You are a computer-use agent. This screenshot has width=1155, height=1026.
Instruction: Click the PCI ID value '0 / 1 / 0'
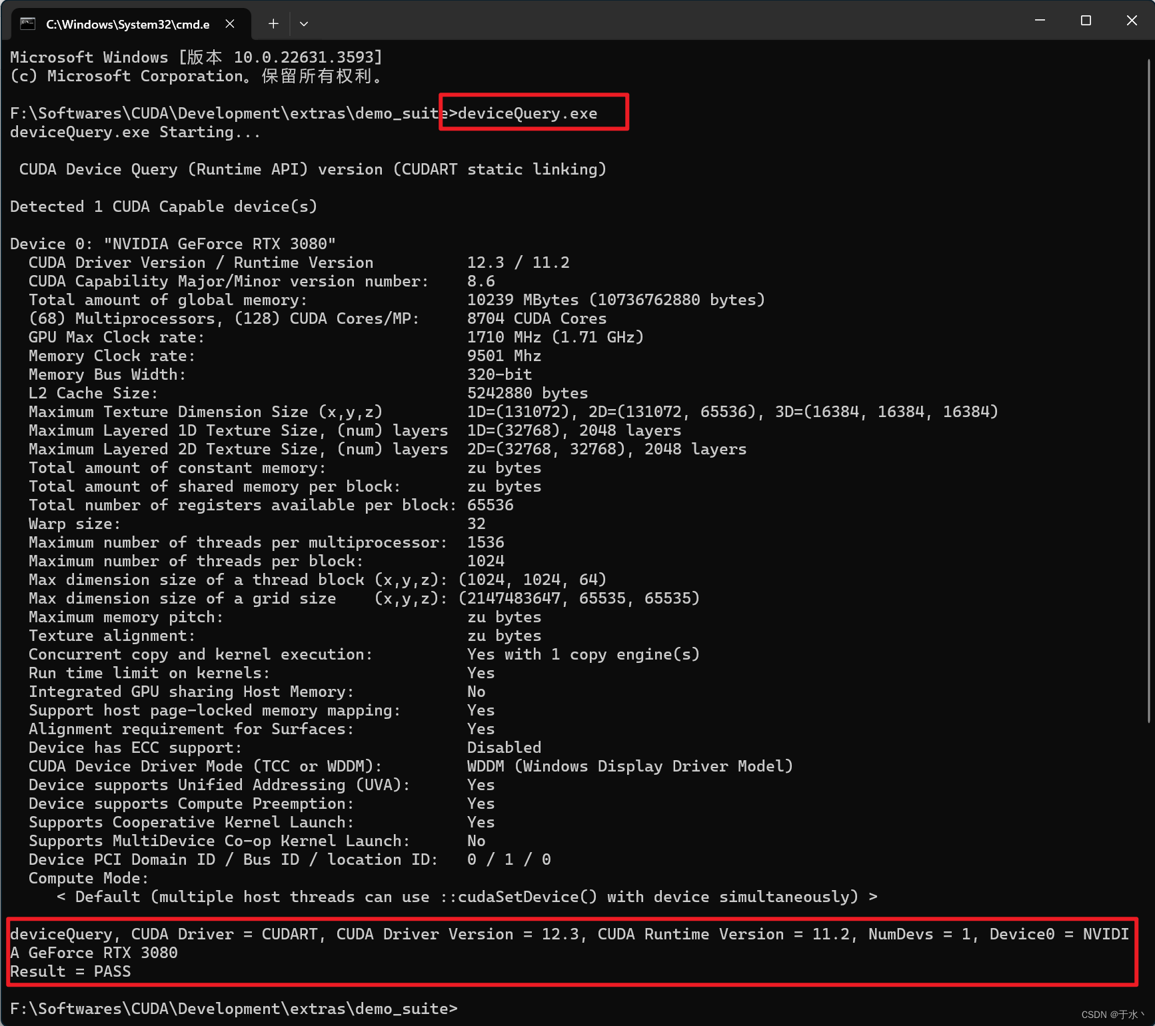tap(509, 859)
